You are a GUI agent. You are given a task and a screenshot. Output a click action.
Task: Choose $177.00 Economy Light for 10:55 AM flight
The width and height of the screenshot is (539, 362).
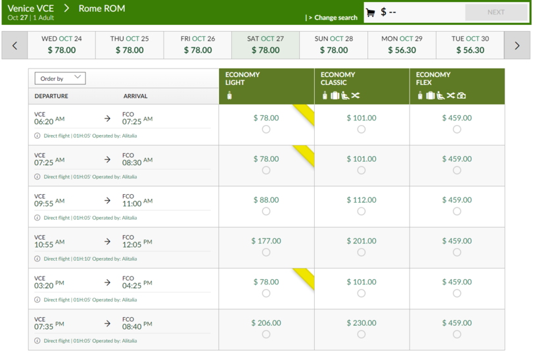point(266,253)
